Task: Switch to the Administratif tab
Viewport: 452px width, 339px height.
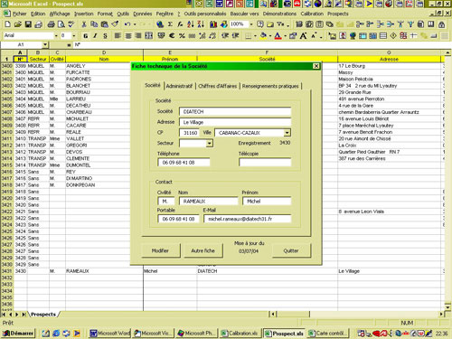Action: tap(179, 86)
